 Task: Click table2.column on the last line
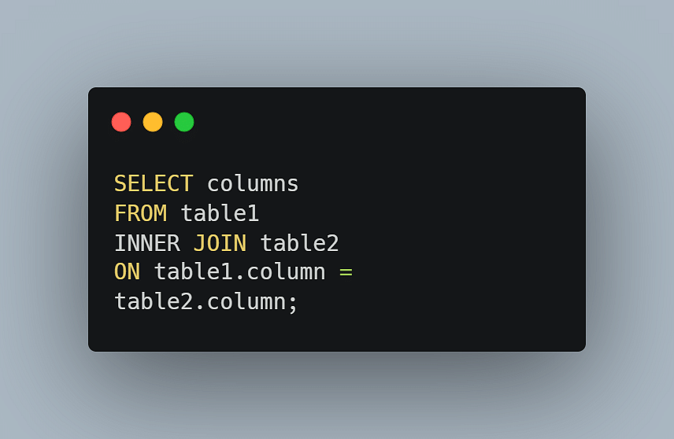click(200, 301)
